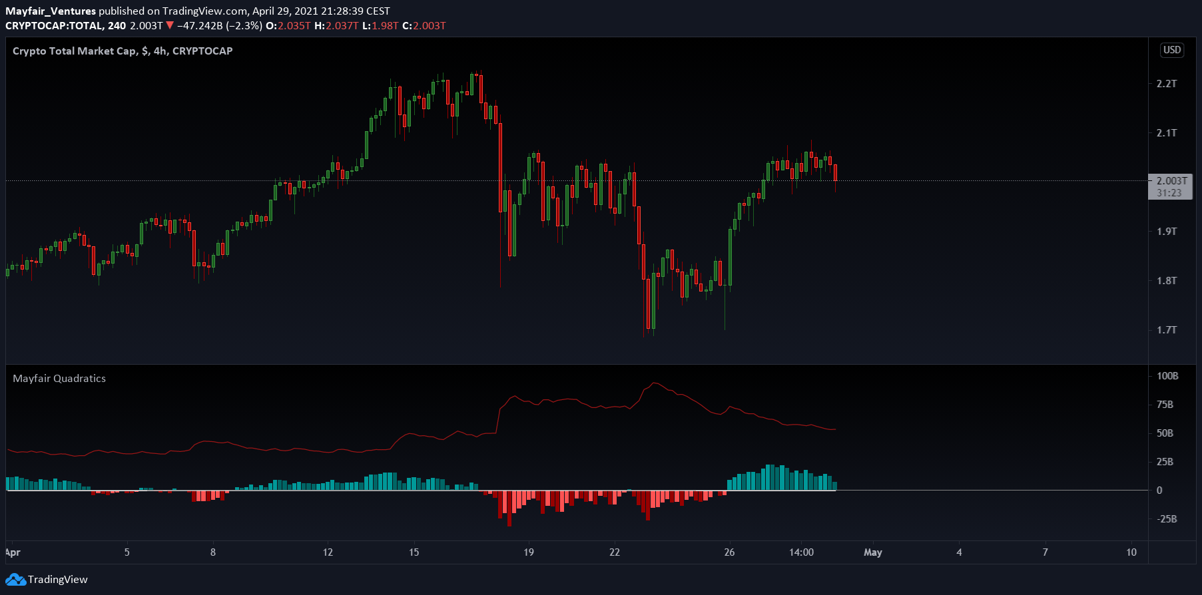Click the 14:00 time axis marker
The height and width of the screenshot is (595, 1202).
(801, 552)
